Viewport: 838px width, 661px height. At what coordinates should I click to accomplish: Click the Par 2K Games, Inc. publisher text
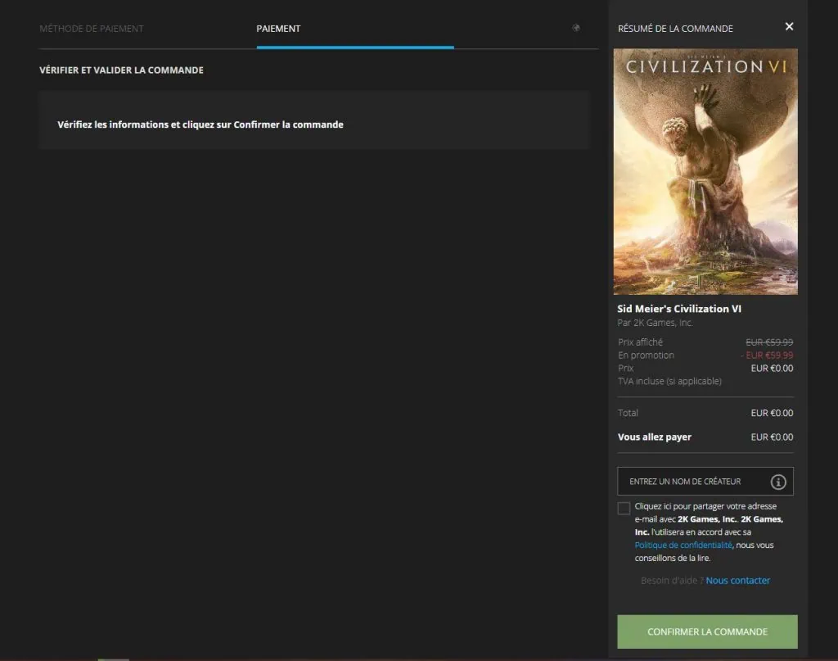coord(655,323)
